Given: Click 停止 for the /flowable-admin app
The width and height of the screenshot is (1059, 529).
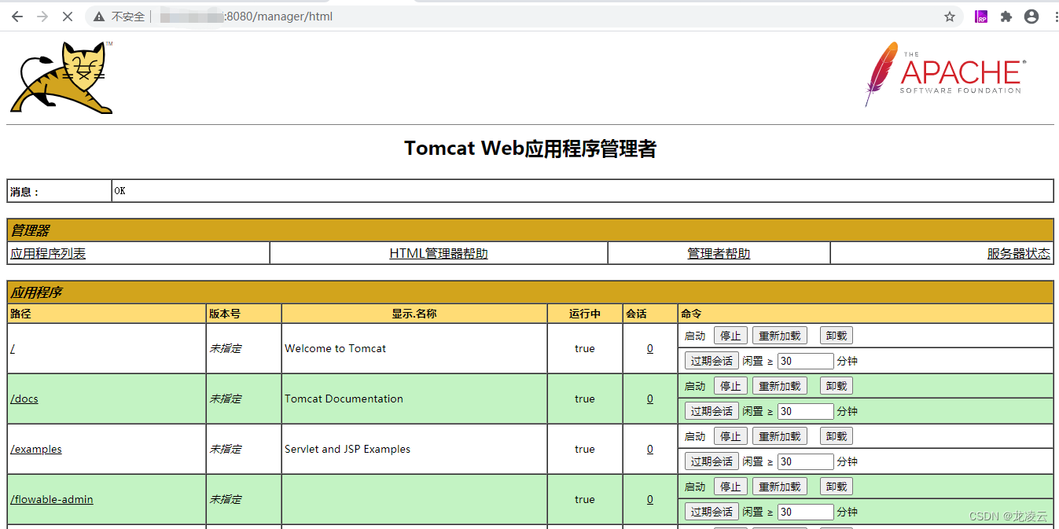Looking at the screenshot, I should click(x=730, y=487).
